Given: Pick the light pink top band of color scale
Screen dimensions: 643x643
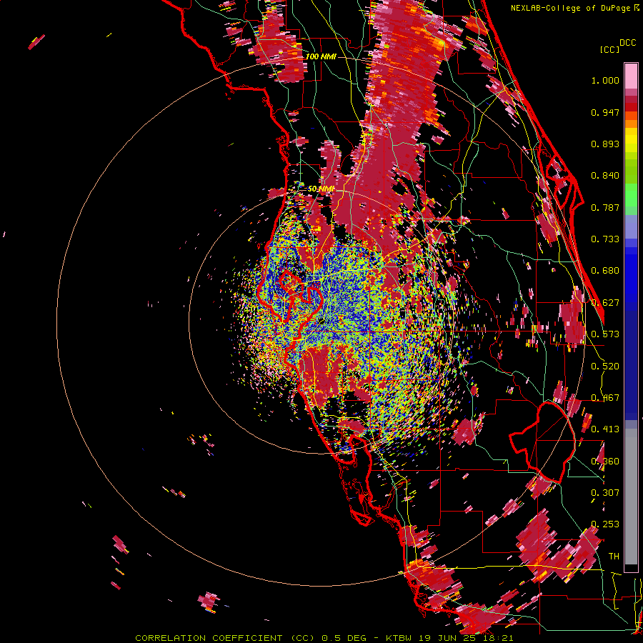Looking at the screenshot, I should click(x=631, y=76).
